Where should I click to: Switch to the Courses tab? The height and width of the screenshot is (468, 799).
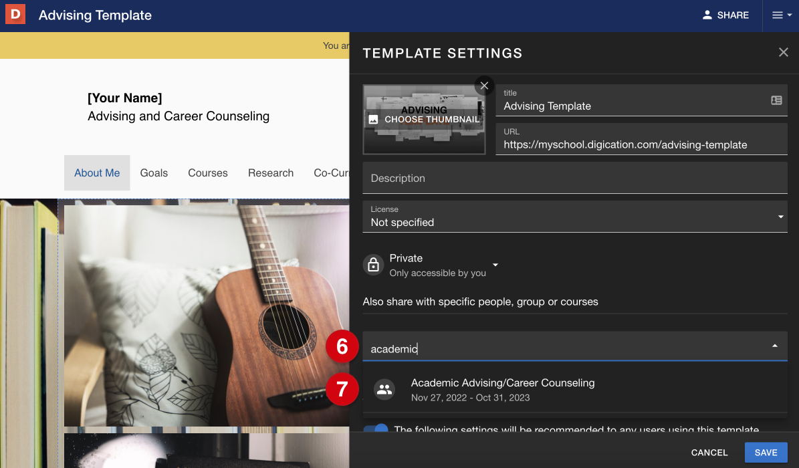[x=207, y=172]
